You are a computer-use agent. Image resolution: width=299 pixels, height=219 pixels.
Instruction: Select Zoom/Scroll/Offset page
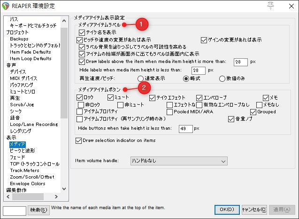(32, 177)
